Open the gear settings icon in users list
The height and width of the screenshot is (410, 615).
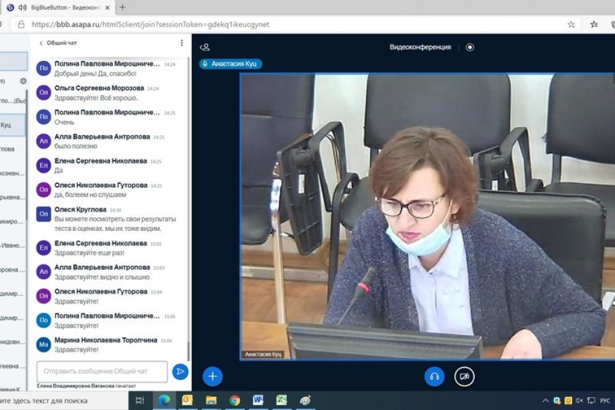[23, 81]
